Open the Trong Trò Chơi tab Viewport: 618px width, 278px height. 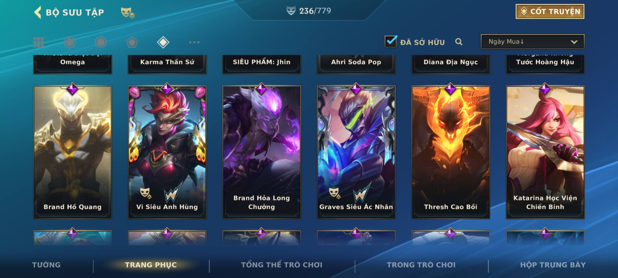click(x=421, y=265)
